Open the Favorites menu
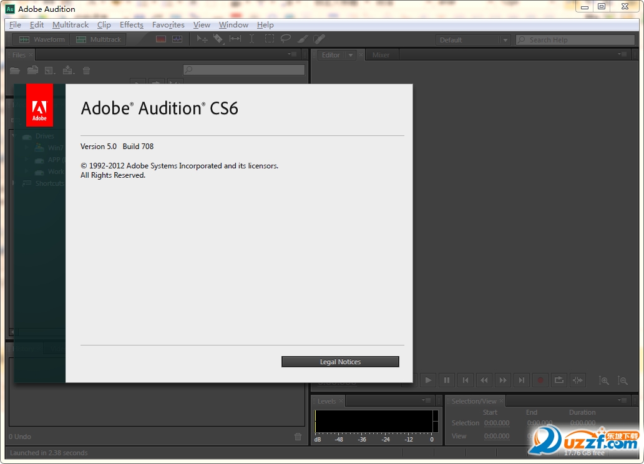This screenshot has height=464, width=644. [168, 25]
